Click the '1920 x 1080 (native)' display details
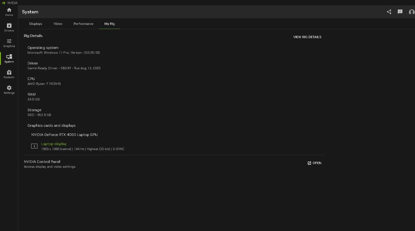The width and height of the screenshot is (415, 231). pos(83,149)
